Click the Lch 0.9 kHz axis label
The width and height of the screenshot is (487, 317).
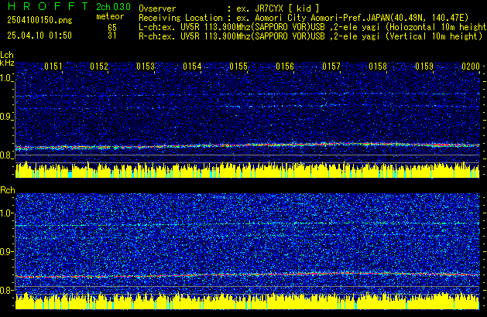6,117
